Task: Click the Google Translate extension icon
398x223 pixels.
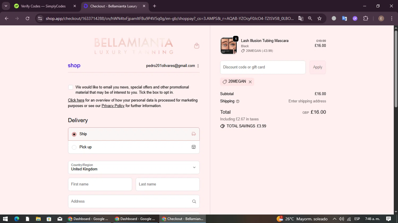Action: [x=344, y=19]
